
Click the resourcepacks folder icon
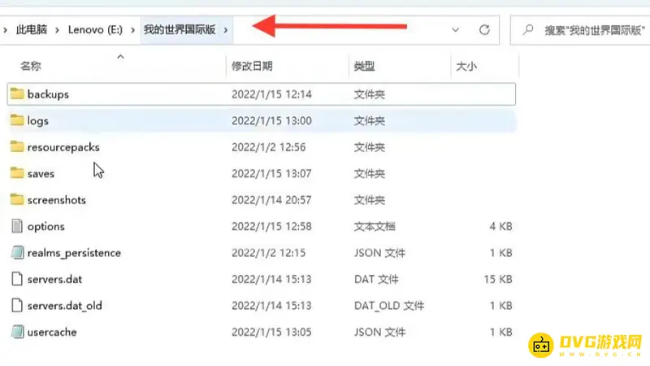[18, 147]
